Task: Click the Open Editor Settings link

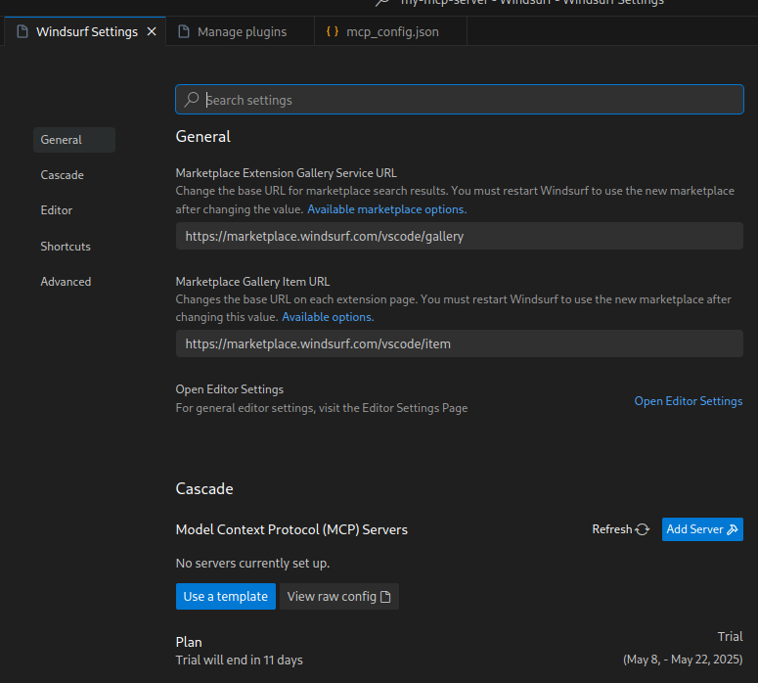Action: [689, 401]
